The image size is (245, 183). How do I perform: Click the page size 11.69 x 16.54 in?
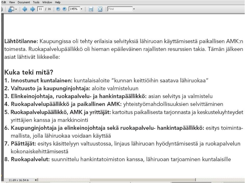point(19,180)
